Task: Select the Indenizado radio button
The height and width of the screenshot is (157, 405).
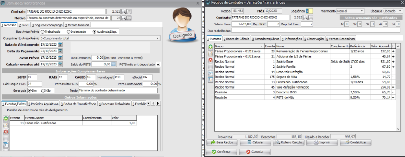Action: click(x=69, y=32)
